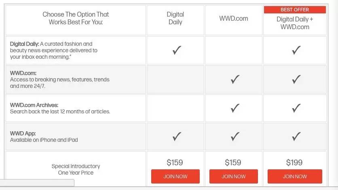This screenshot has height=190, width=338.
Task: Click Digital Daily checkmark in the Best Offer column
Action: pyautogui.click(x=296, y=51)
